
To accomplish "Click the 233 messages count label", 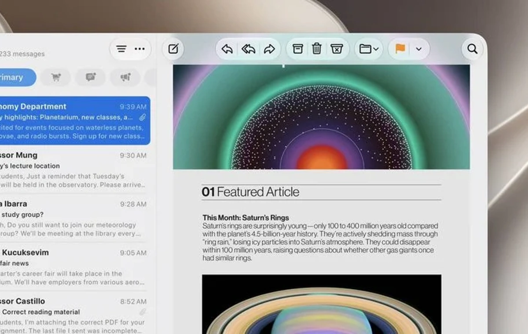I will [22, 54].
